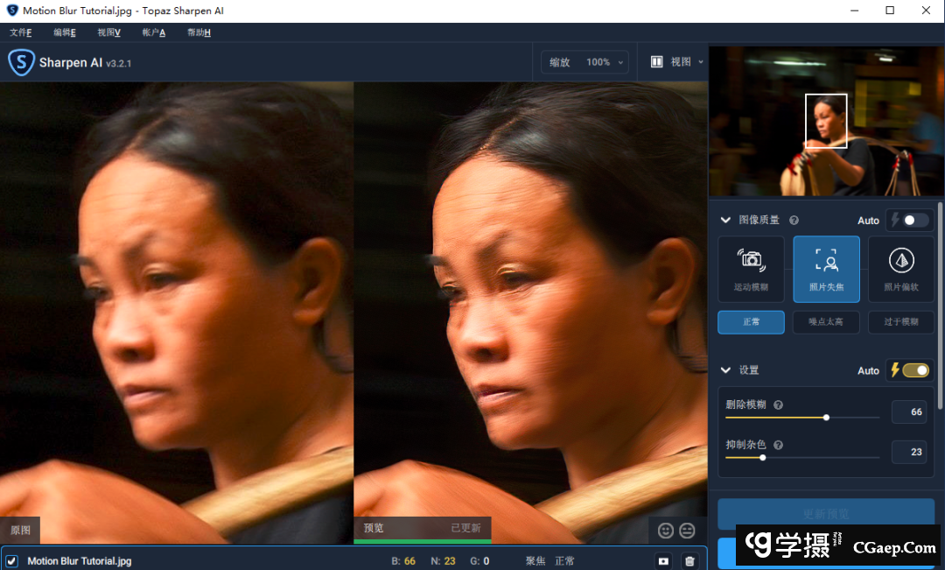Click help icon beside 图像质量
The width and height of the screenshot is (945, 570).
point(794,221)
